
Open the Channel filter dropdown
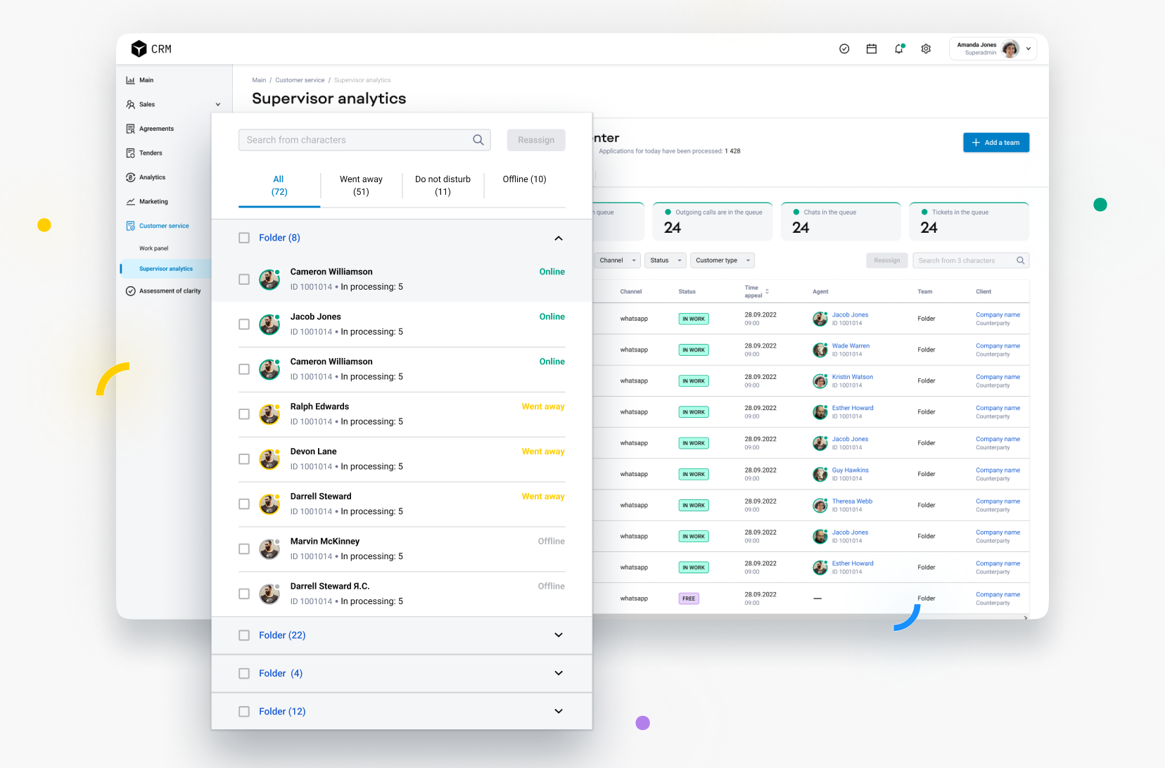[x=617, y=260]
